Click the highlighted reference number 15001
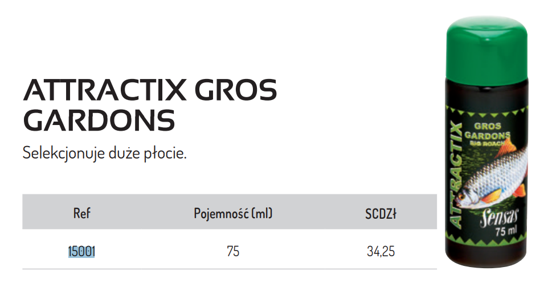Viewport: 552px width, 300px height. pos(81,252)
